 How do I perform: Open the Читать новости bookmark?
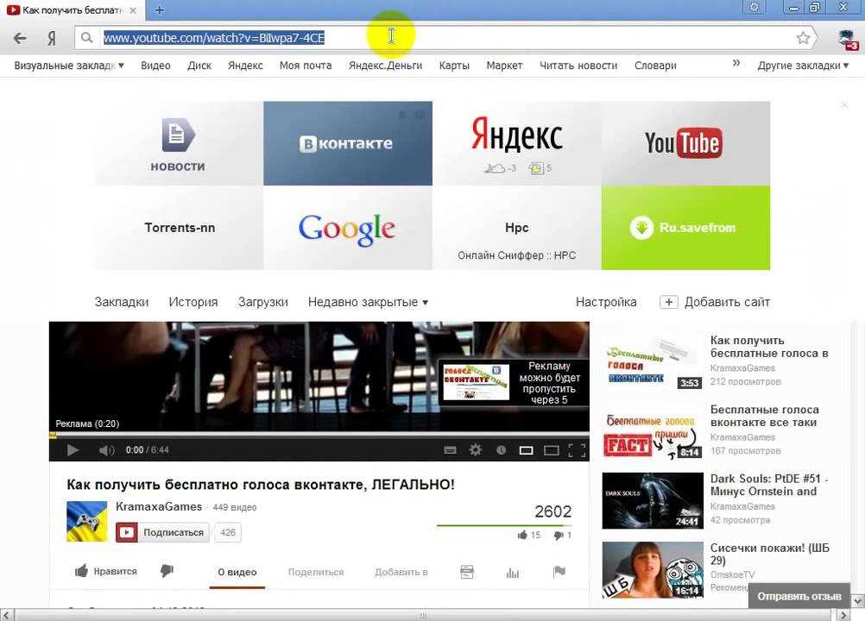578,66
